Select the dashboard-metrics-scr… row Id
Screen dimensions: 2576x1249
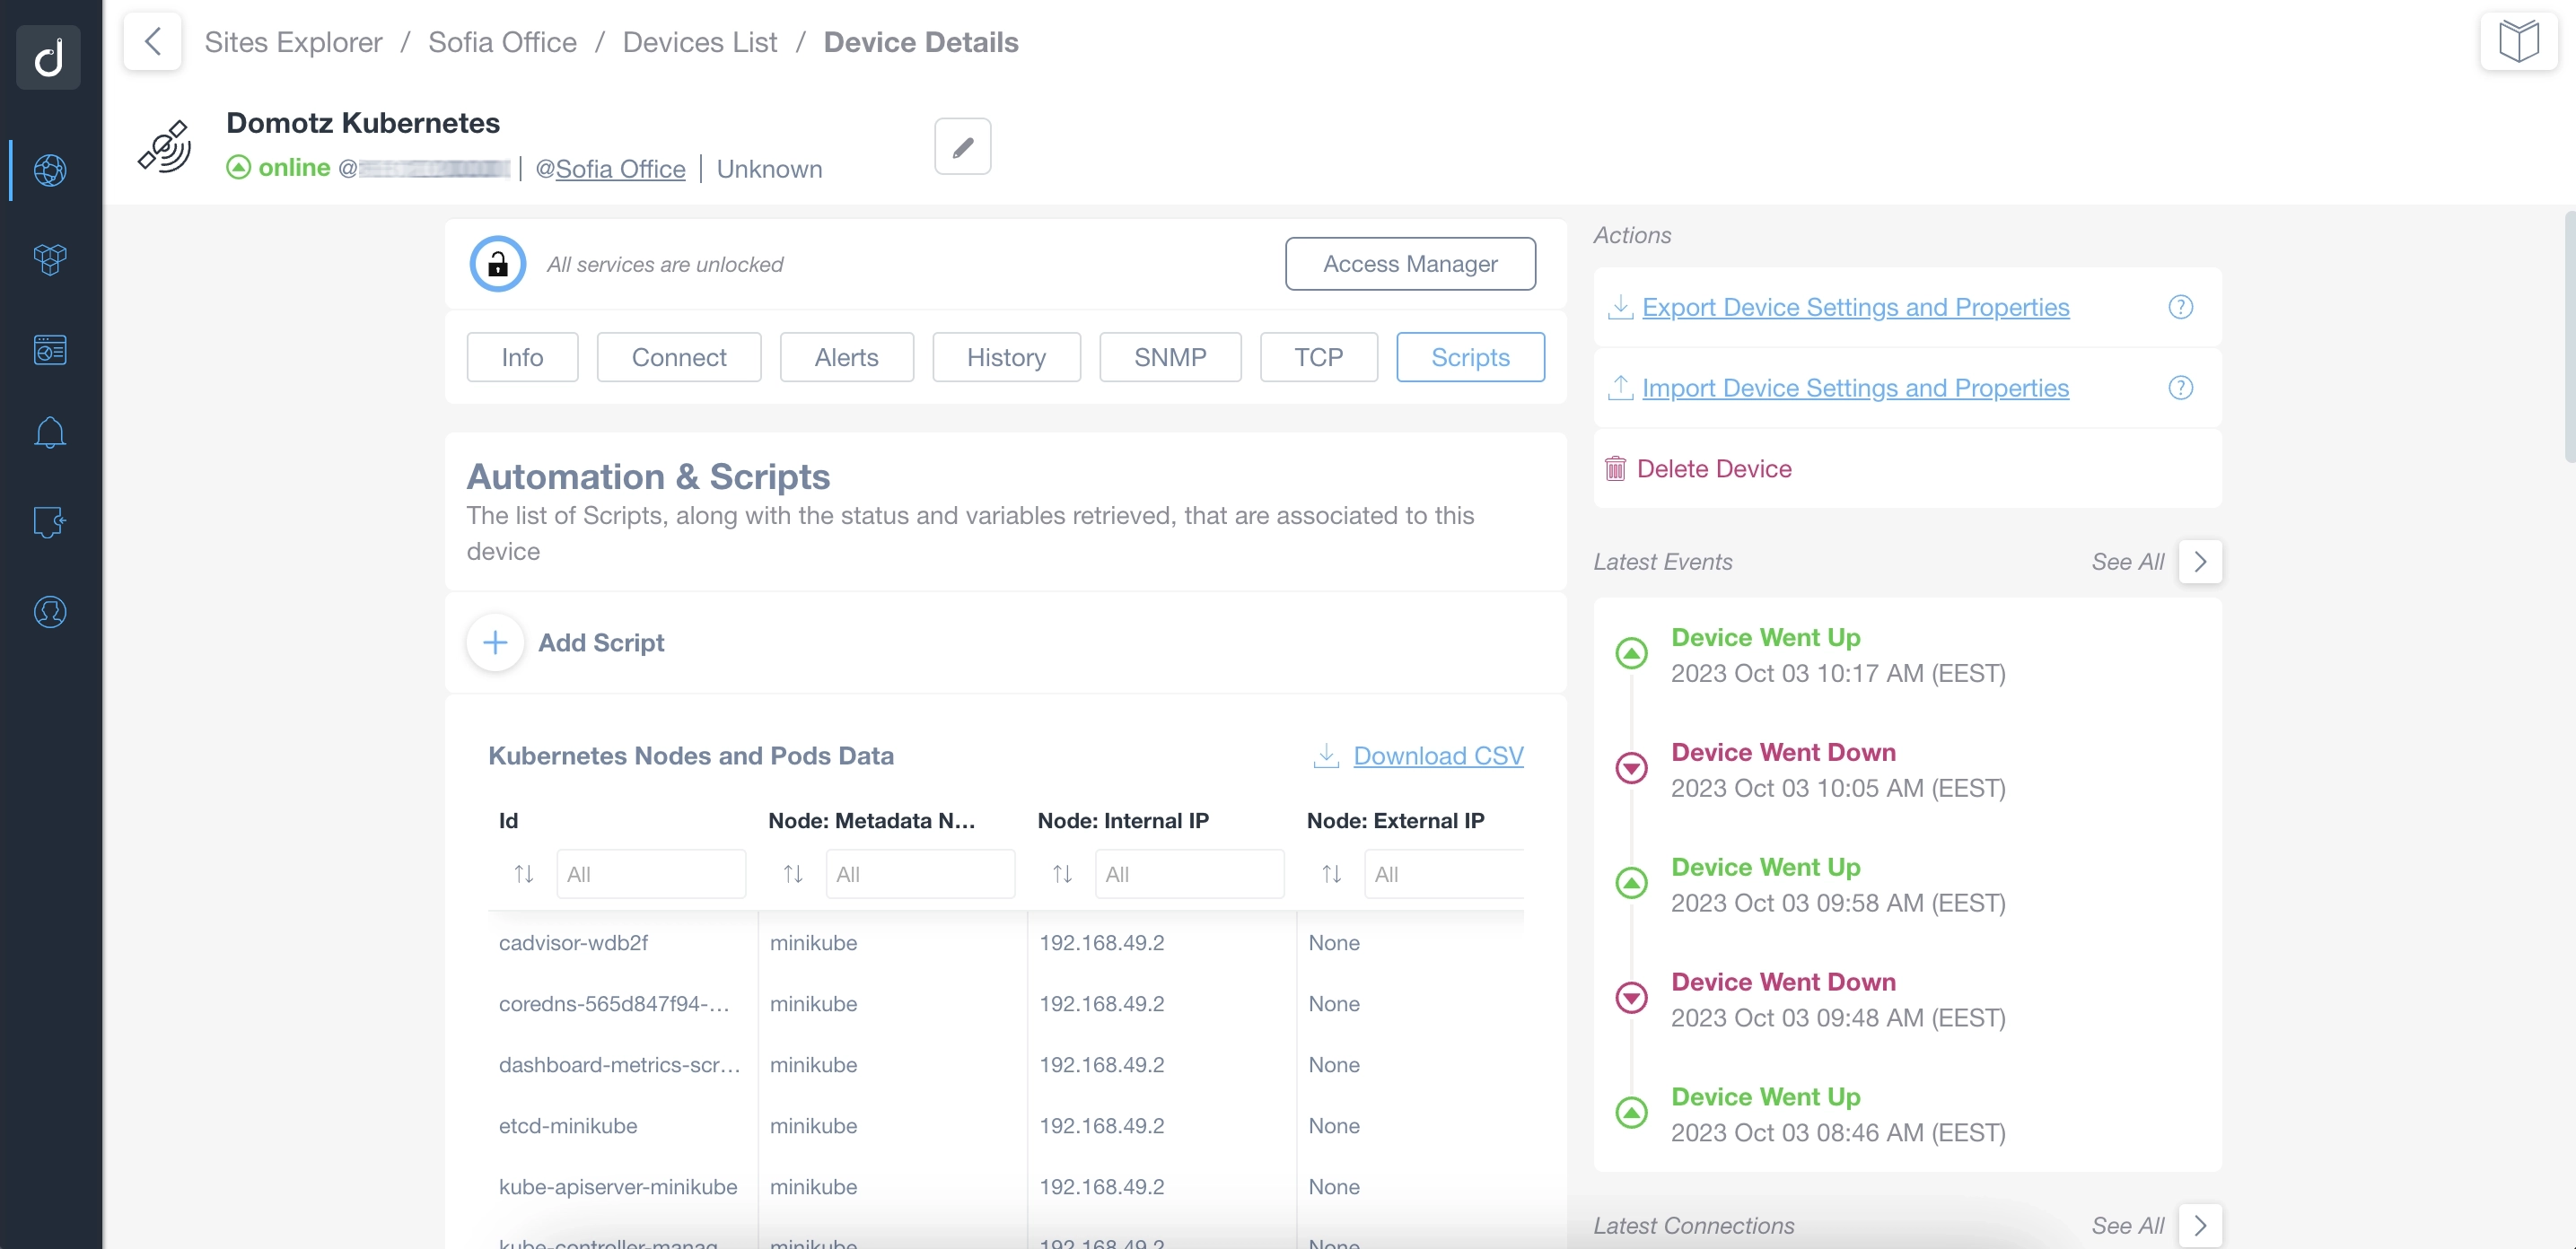[619, 1065]
